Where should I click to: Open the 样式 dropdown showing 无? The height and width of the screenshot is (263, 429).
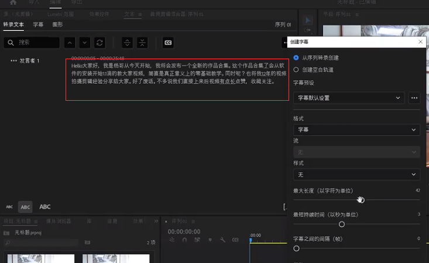pyautogui.click(x=356, y=175)
